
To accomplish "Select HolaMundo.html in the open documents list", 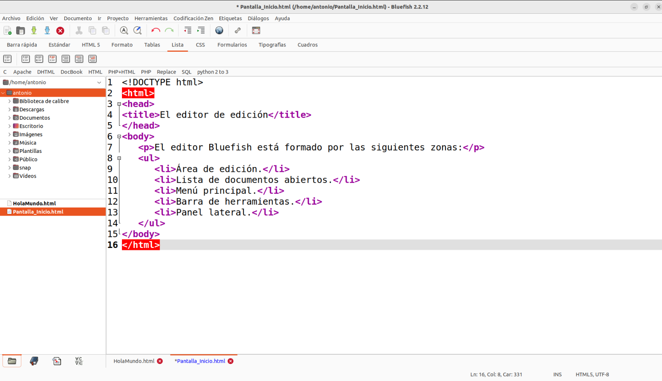I will click(34, 203).
